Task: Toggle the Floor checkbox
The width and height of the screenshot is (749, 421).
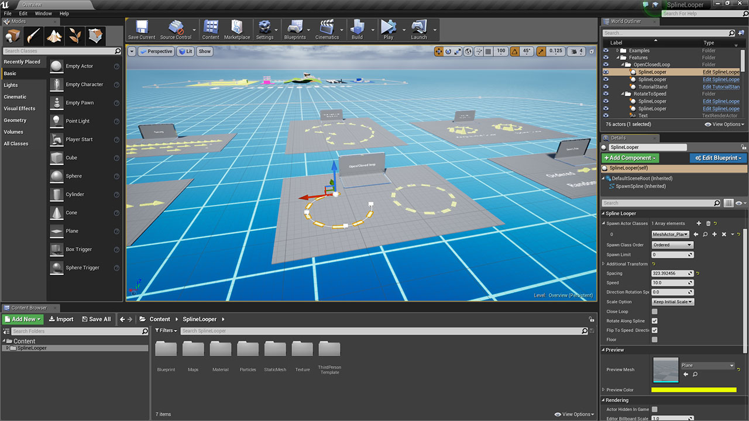Action: pos(654,340)
